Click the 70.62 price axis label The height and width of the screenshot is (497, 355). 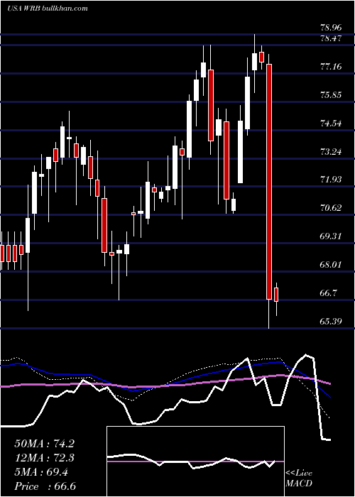tap(332, 208)
